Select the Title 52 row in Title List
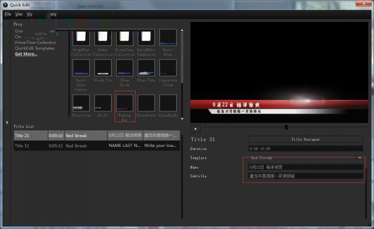The image size is (374, 229). point(97,146)
